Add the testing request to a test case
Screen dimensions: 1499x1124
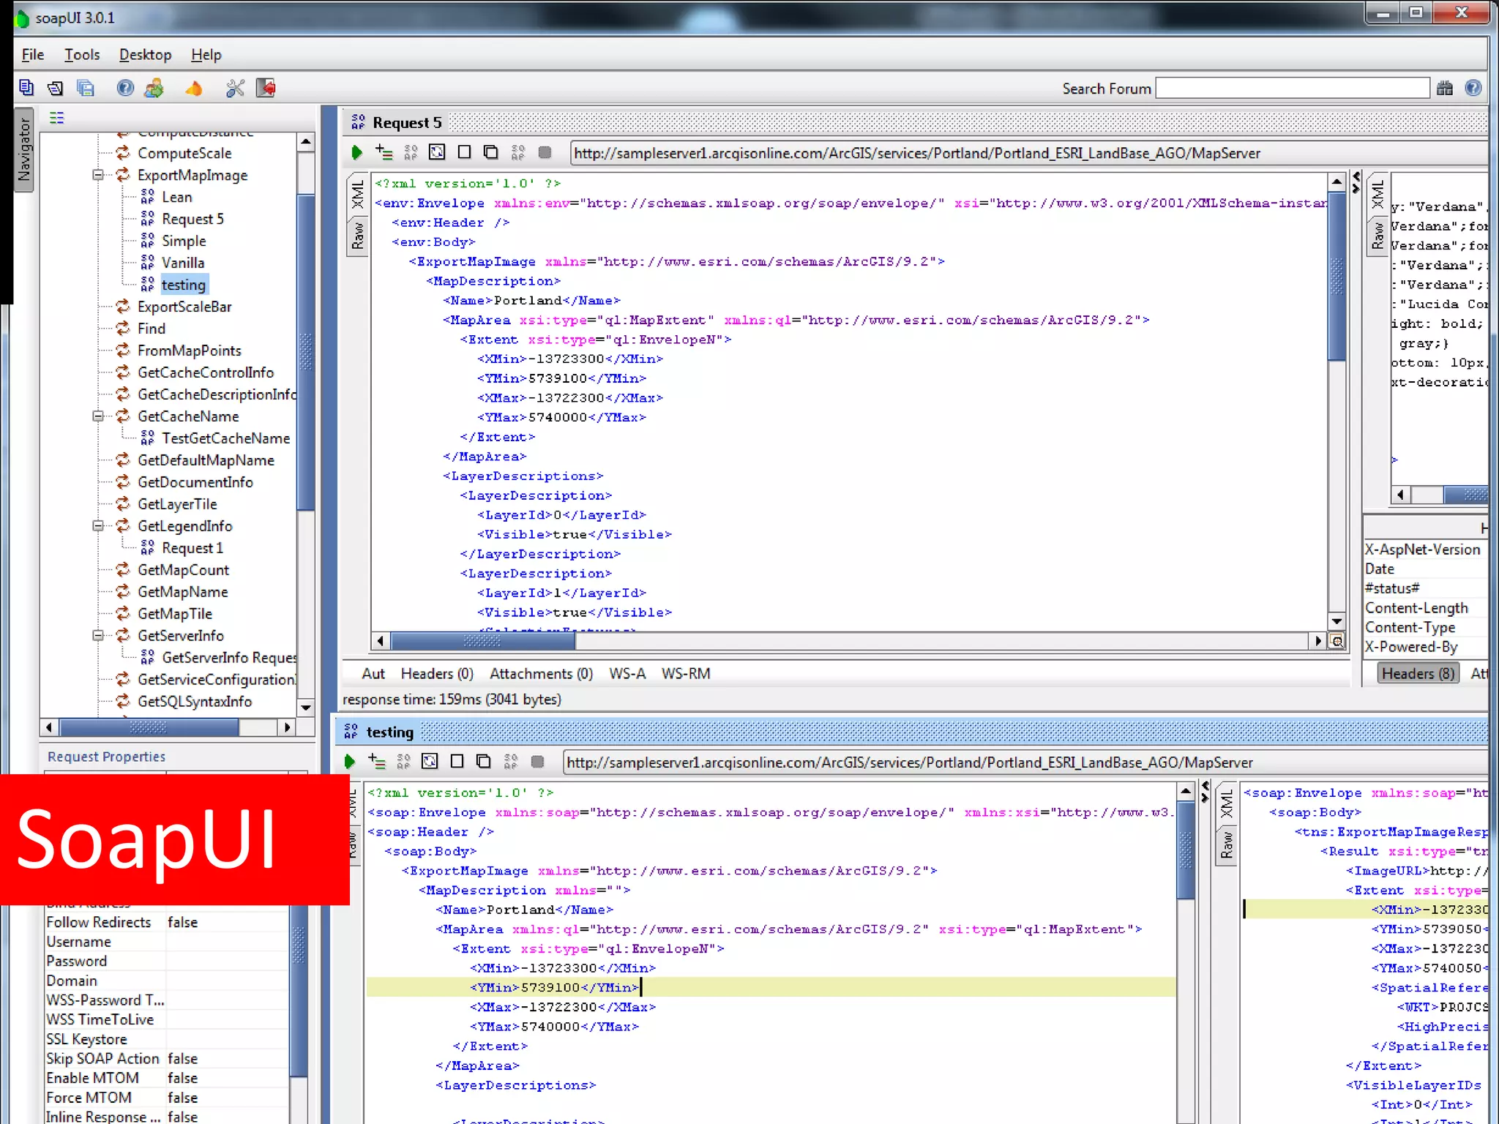click(376, 762)
